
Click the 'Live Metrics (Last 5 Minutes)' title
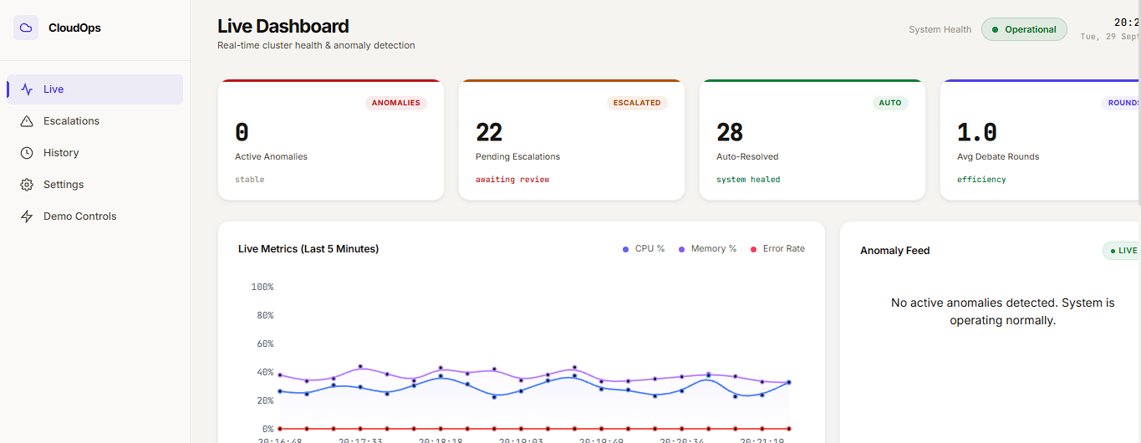308,249
